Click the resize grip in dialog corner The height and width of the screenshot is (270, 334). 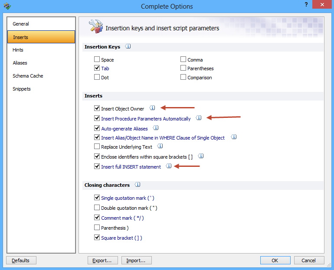329,265
